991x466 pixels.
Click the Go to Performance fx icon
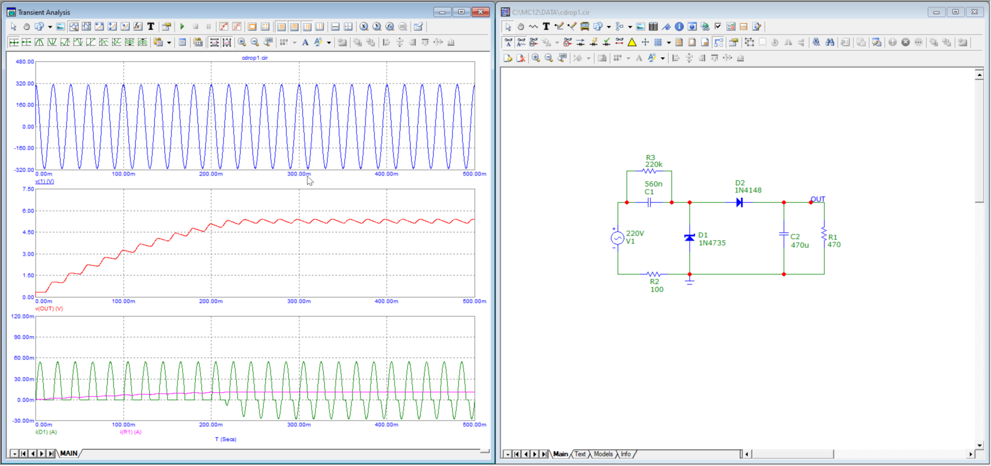[x=390, y=27]
